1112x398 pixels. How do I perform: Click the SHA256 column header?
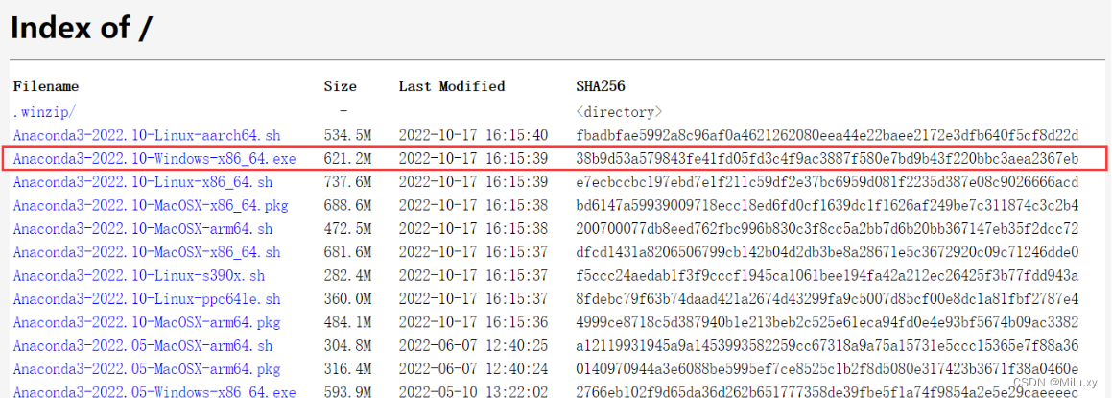point(600,86)
